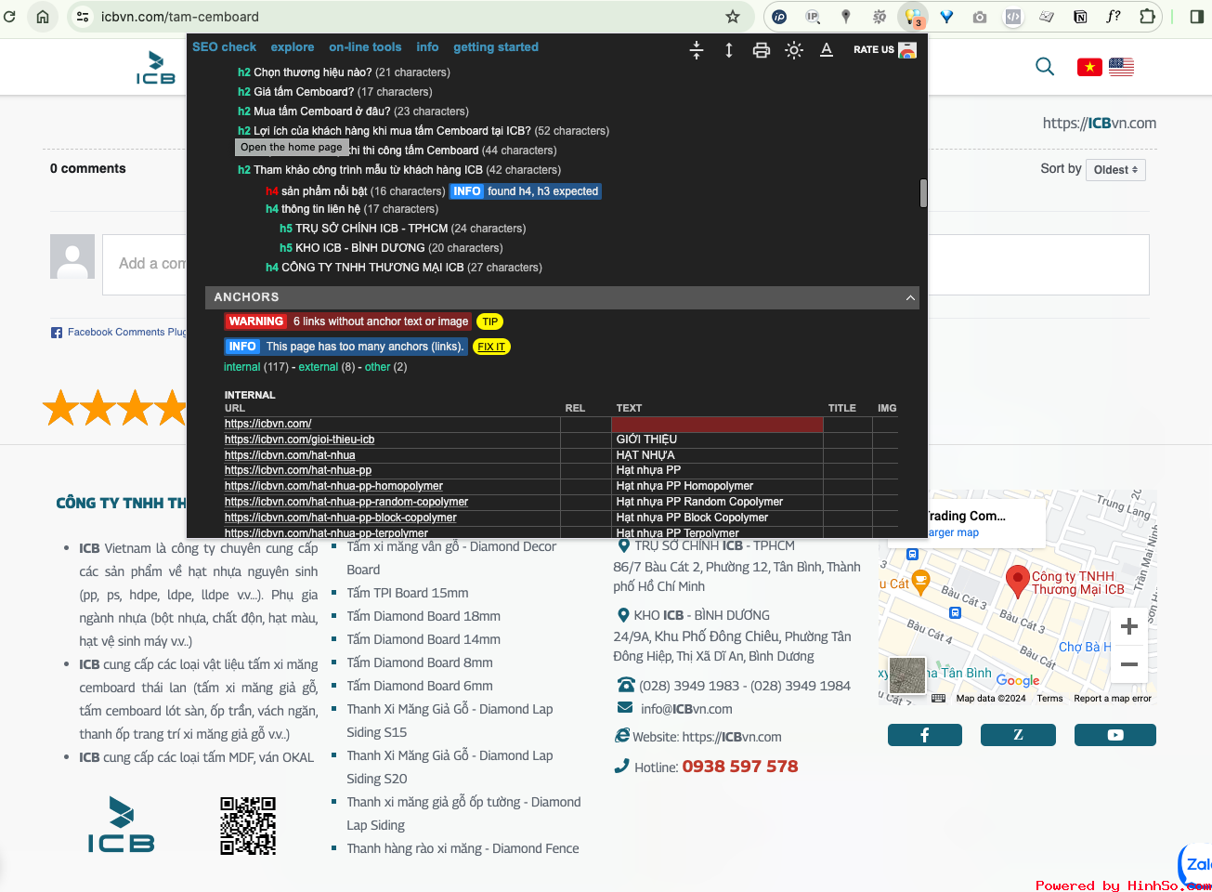Image resolution: width=1212 pixels, height=892 pixels.
Task: Print the SEO report with printer icon
Action: 762,50
